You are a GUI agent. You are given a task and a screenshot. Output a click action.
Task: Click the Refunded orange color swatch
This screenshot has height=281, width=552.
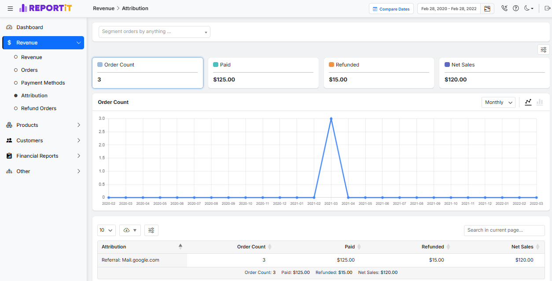[331, 65]
